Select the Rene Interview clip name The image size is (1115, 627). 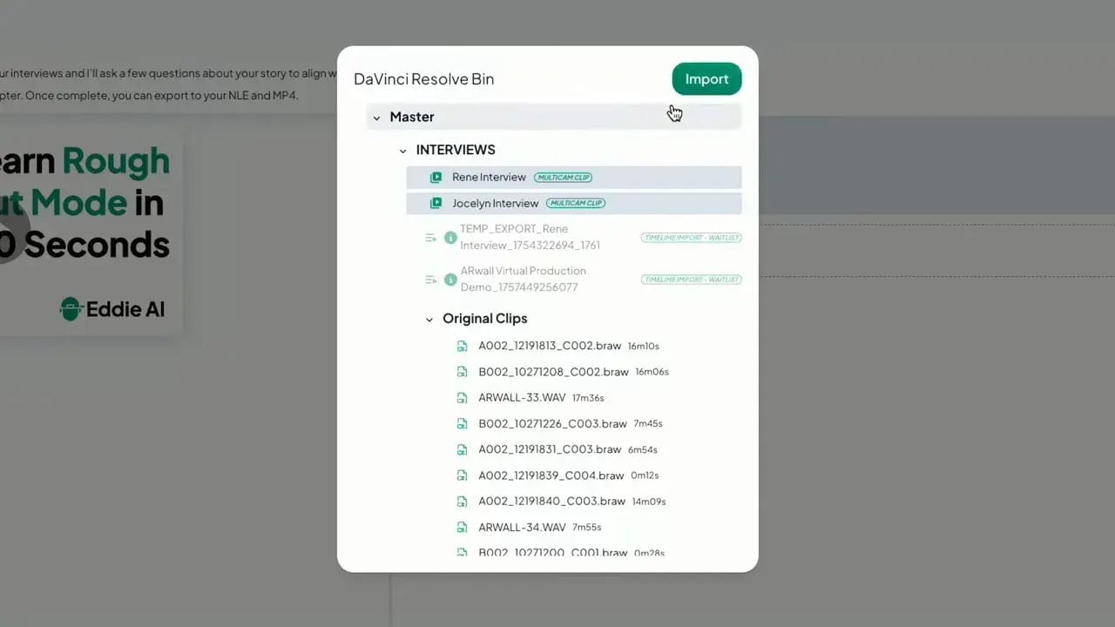(x=489, y=178)
